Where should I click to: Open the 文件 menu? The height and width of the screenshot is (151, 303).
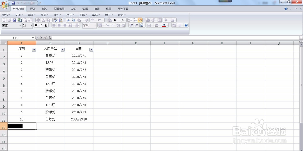(19, 15)
